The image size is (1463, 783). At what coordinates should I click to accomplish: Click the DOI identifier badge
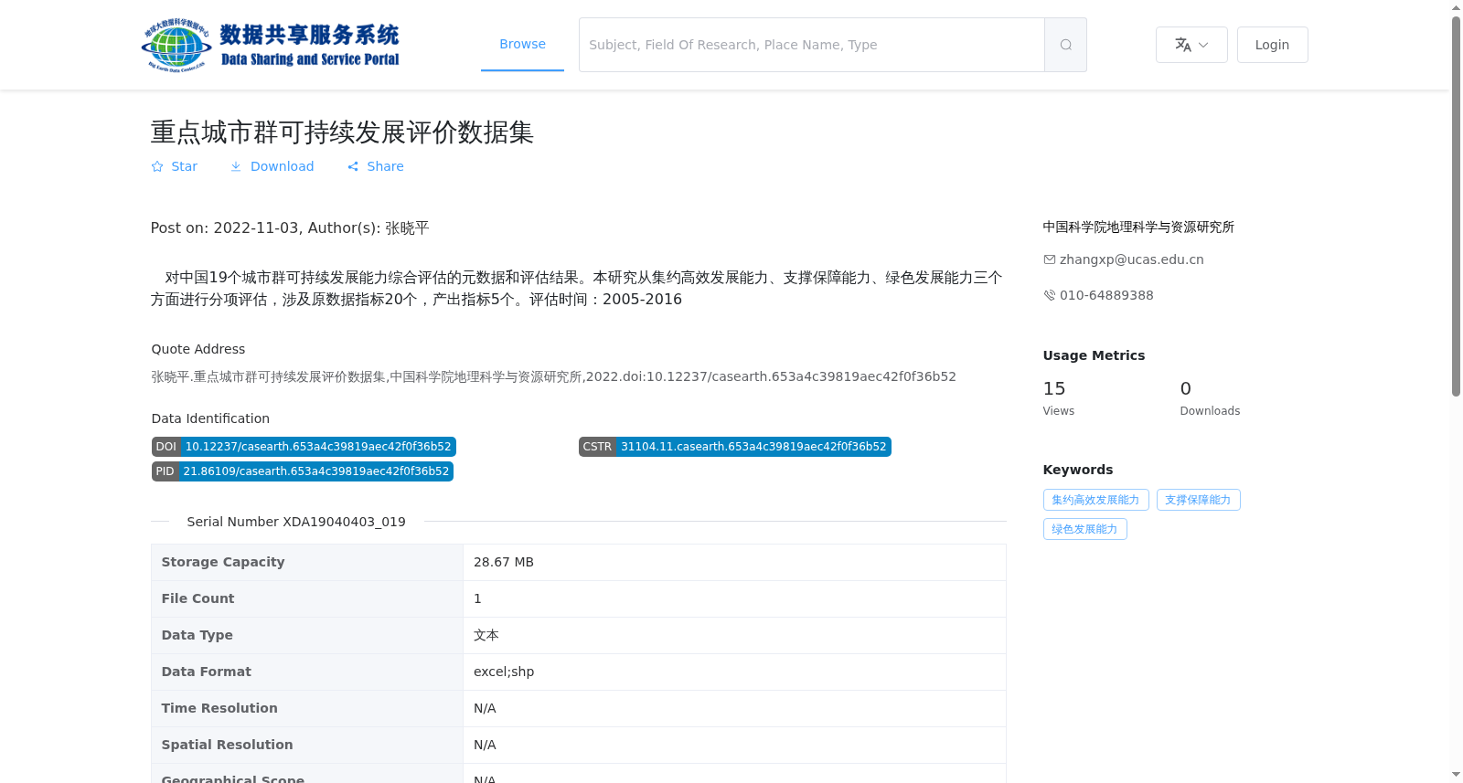(304, 447)
